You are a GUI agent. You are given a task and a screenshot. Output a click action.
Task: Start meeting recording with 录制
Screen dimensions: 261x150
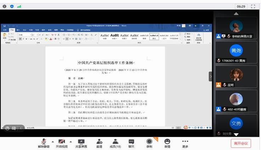click(149, 142)
